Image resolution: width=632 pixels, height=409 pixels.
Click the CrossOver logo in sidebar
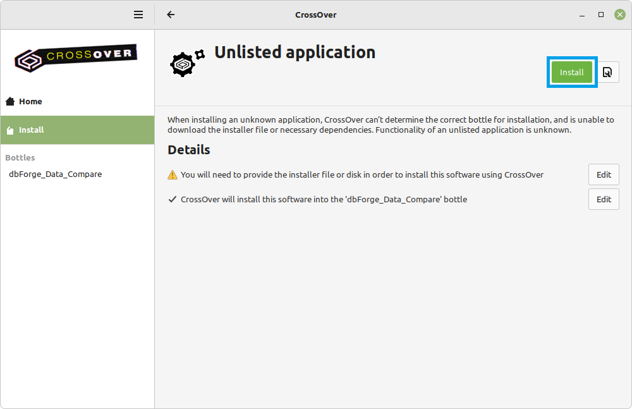click(x=76, y=58)
